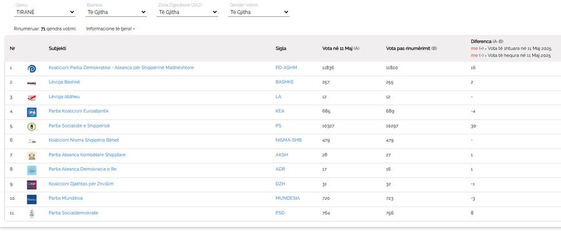
Task: Click the Partia Socialiste round logo
Action: (32, 127)
